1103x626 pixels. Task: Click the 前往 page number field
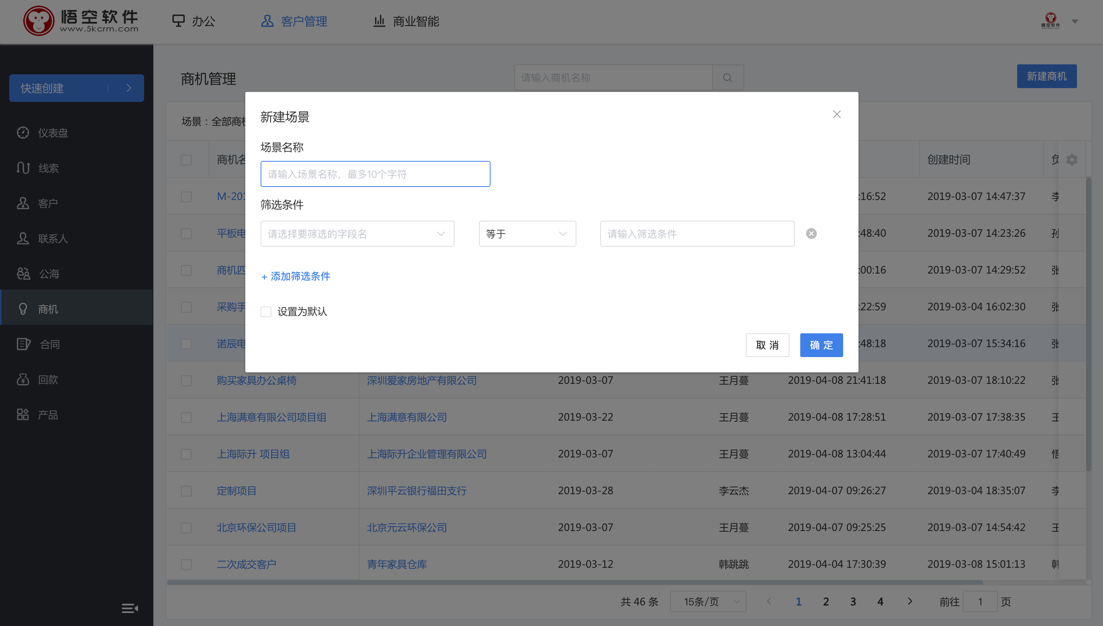[980, 601]
